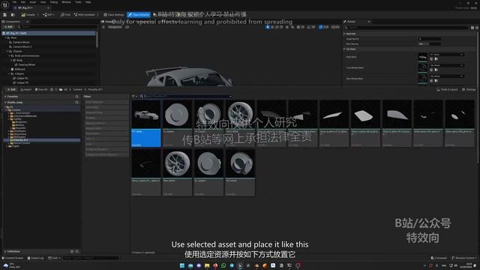
Task: Open Class Settings
Action: (x=113, y=15)
